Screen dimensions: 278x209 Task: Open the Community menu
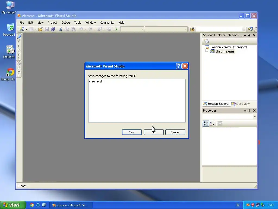(x=107, y=23)
